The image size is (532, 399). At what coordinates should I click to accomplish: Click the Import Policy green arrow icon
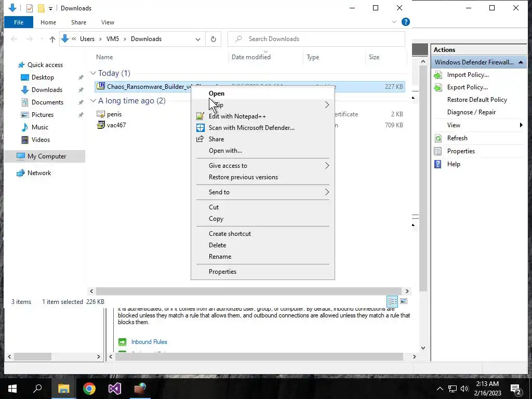(x=438, y=75)
